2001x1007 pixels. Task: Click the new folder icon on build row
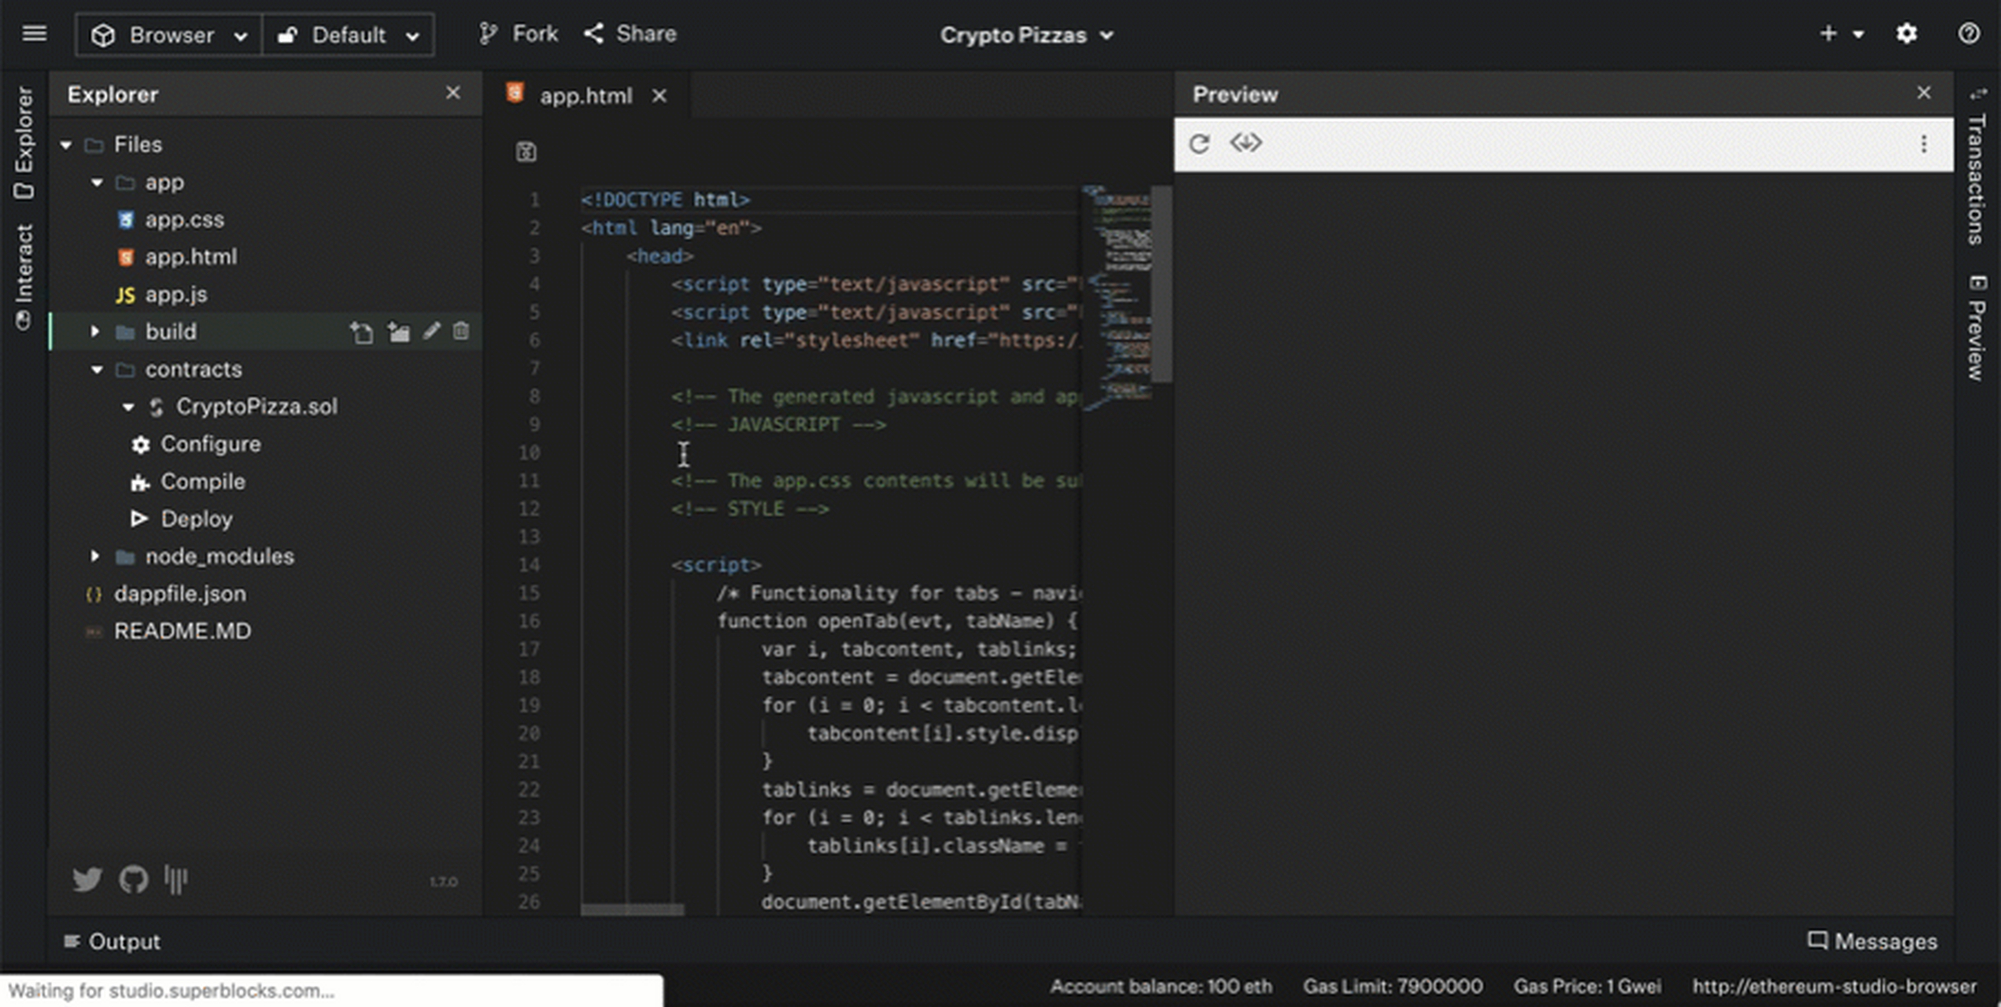pyautogui.click(x=398, y=332)
